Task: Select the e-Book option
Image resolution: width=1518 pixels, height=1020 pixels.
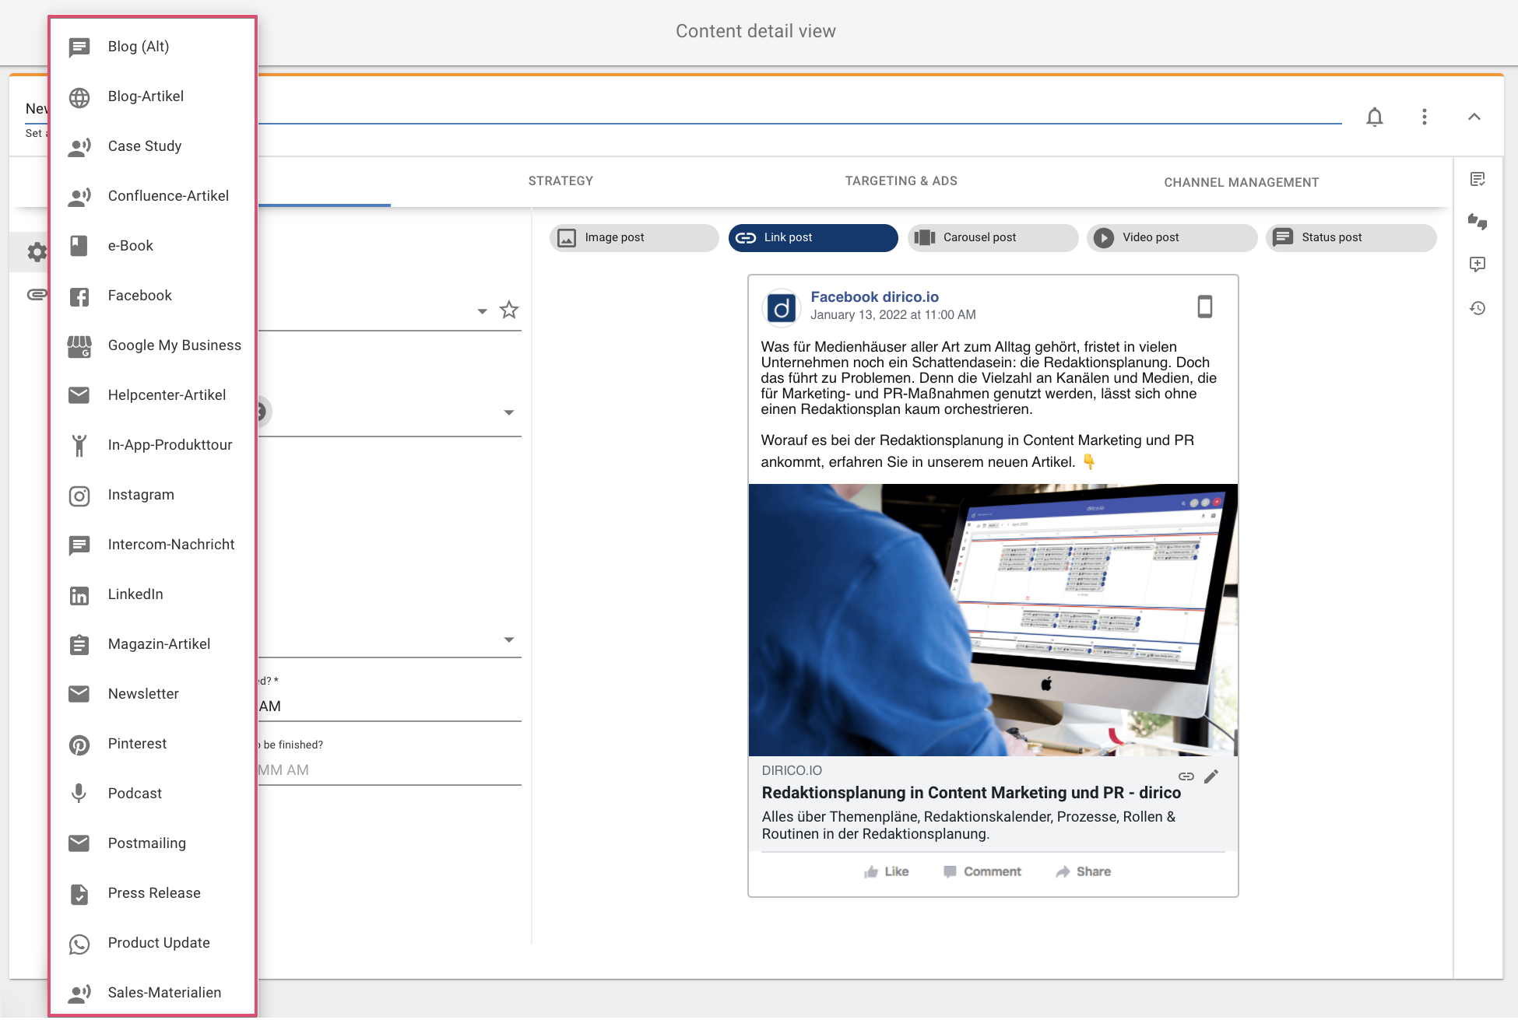Action: click(x=153, y=246)
